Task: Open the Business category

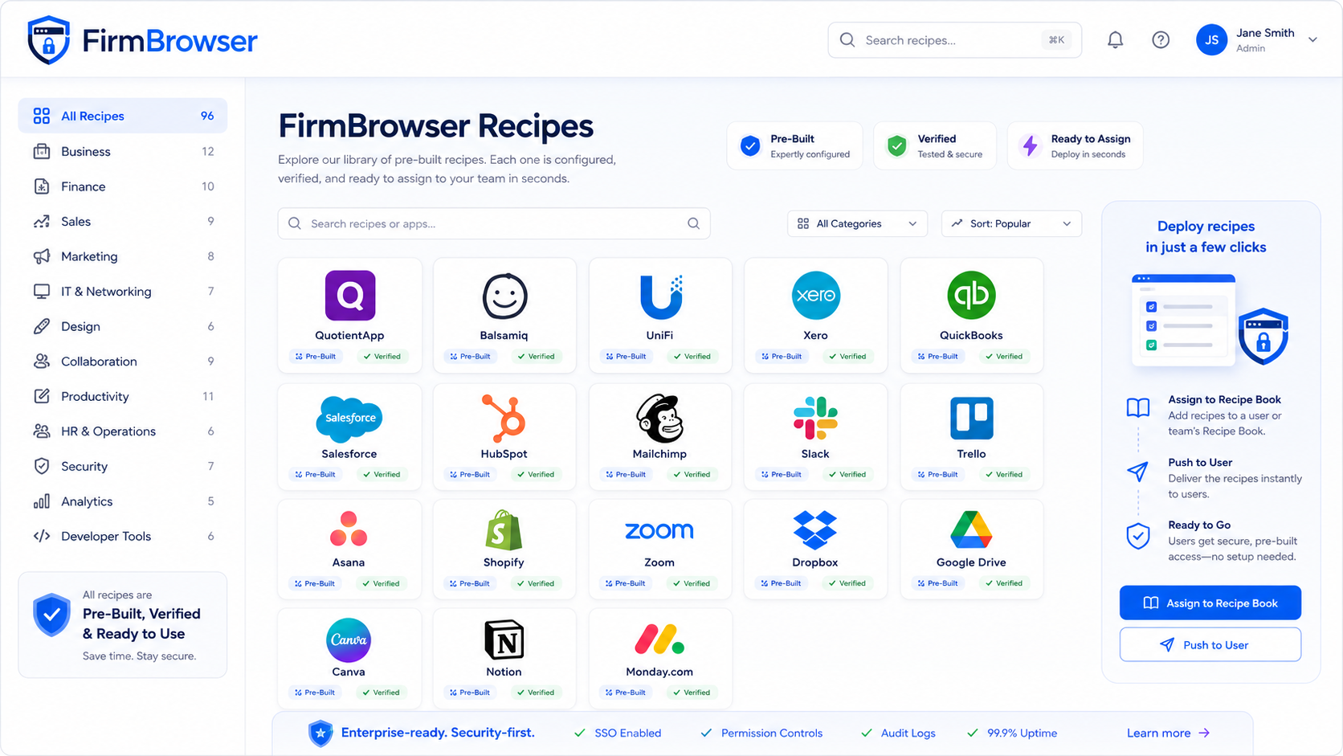Action: (x=123, y=151)
